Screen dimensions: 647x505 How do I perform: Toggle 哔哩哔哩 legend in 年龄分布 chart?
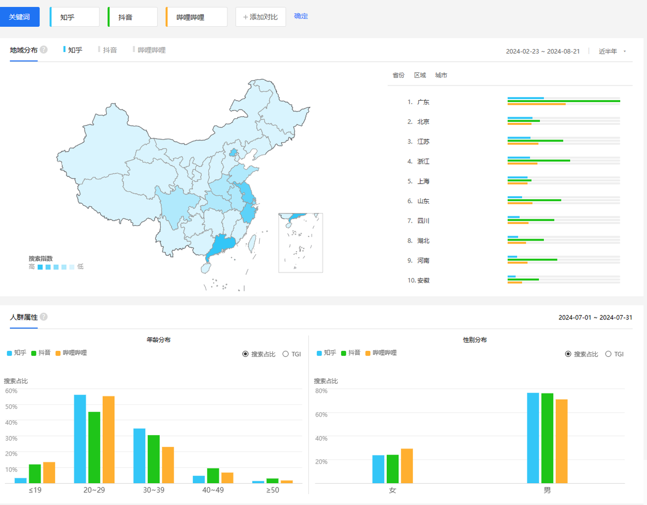point(71,353)
